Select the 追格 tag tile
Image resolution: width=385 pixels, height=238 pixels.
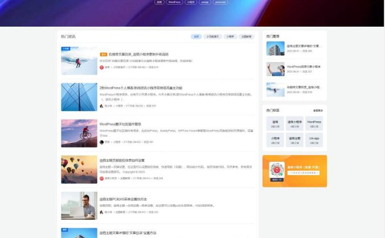275,124
